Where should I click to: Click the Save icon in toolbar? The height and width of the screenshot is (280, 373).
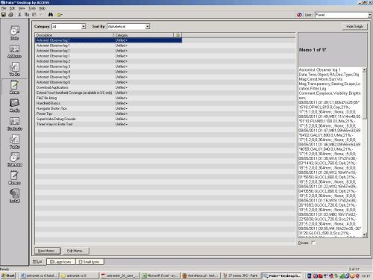(x=4, y=15)
